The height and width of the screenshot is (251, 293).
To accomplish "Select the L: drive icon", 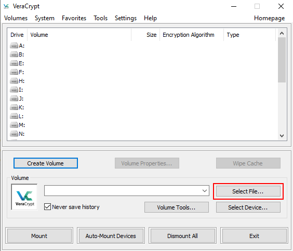I will pyautogui.click(x=14, y=116).
